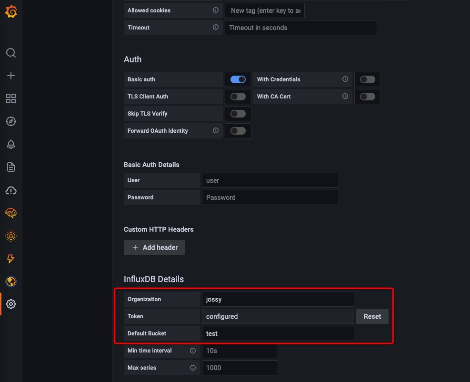
Task: Open the Configuration gear icon
Action: point(11,304)
